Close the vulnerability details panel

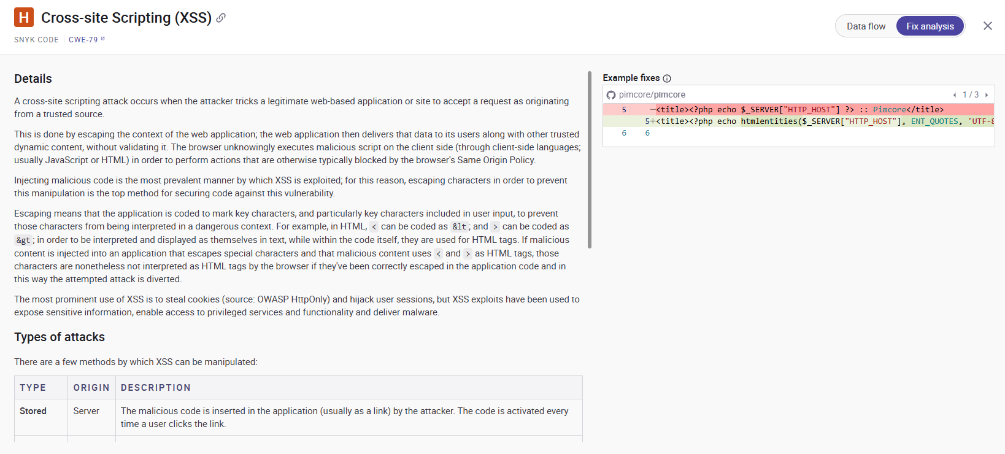point(987,26)
